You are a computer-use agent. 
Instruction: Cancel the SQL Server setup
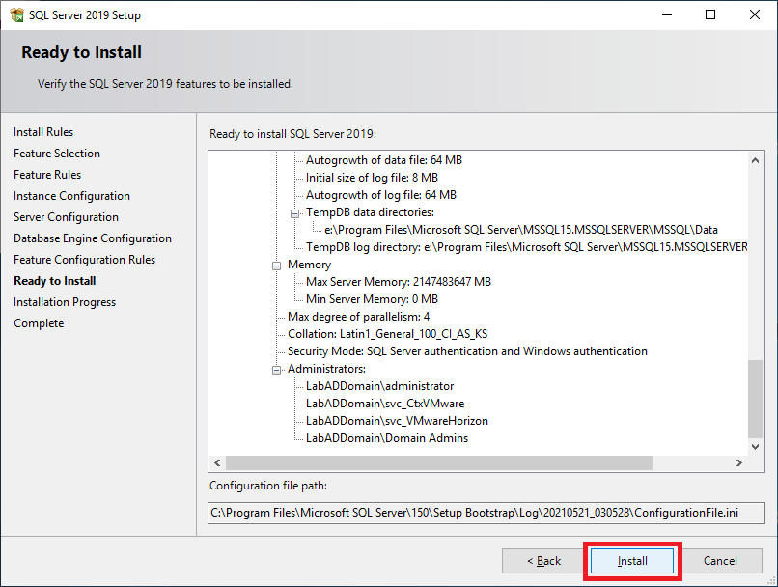tap(720, 561)
